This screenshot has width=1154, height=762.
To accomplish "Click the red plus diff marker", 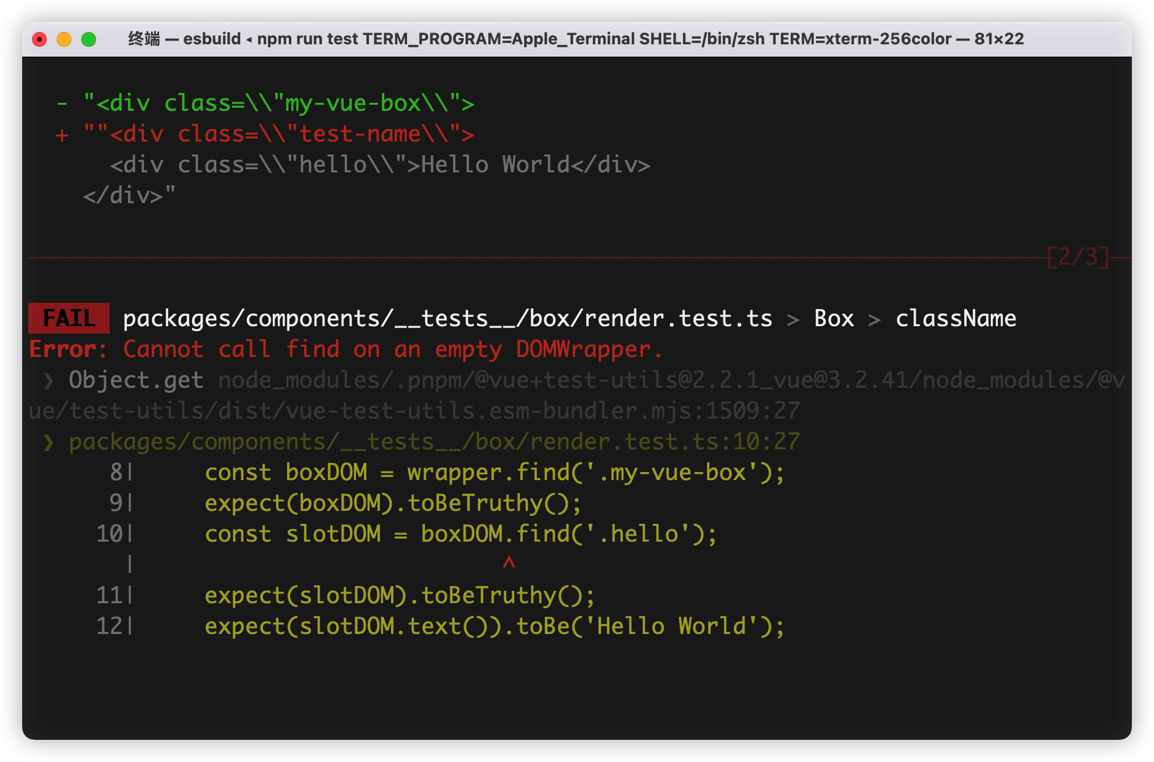I will coord(62,135).
